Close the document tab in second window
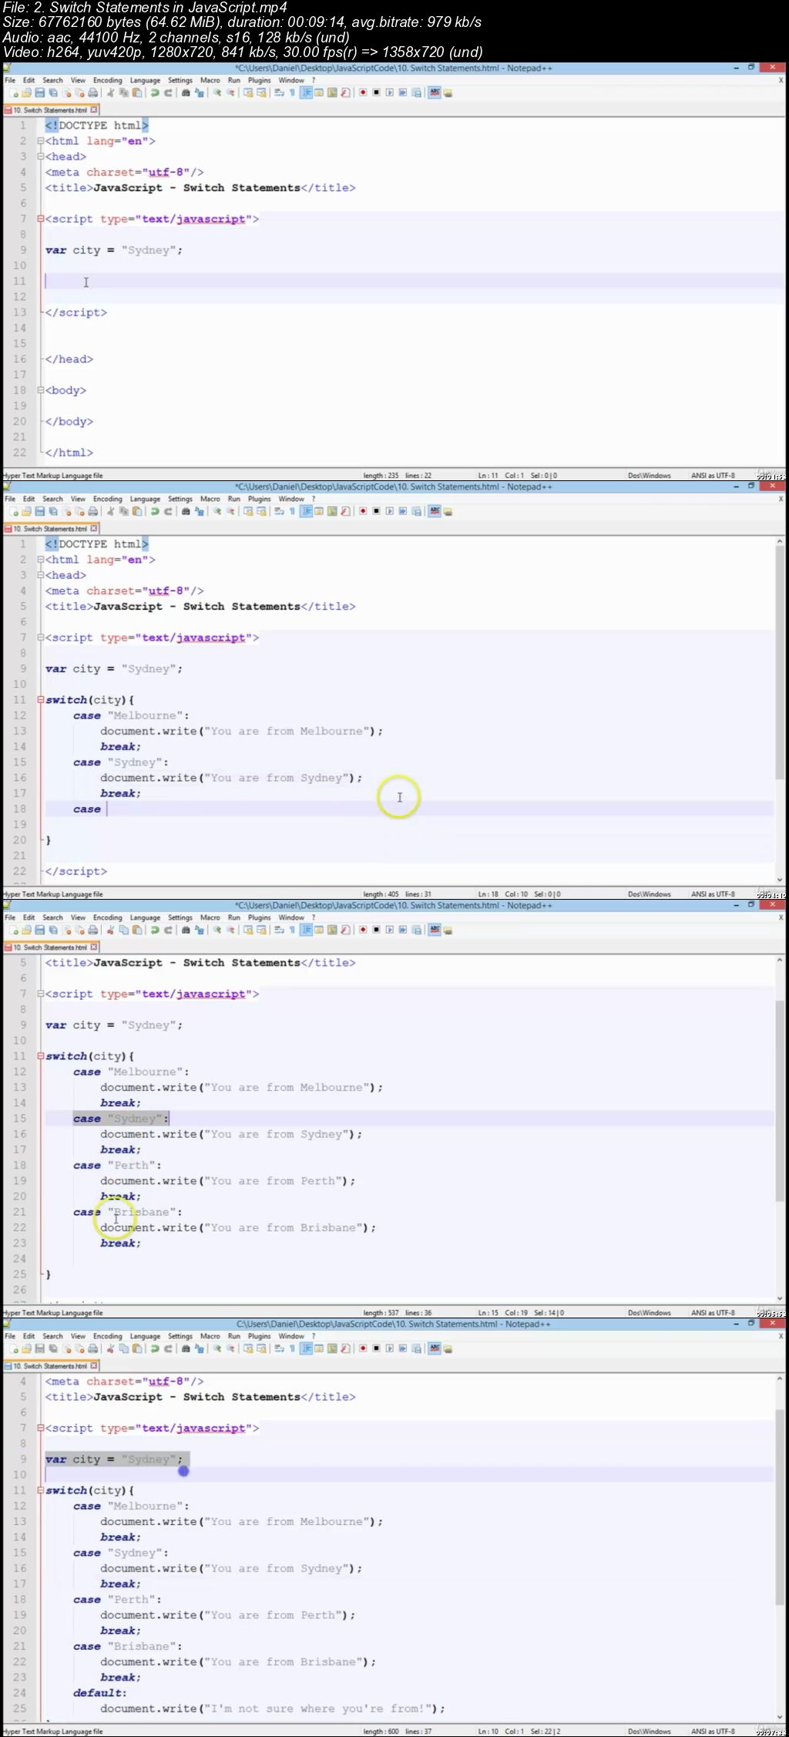Image resolution: width=789 pixels, height=1737 pixels. [94, 529]
